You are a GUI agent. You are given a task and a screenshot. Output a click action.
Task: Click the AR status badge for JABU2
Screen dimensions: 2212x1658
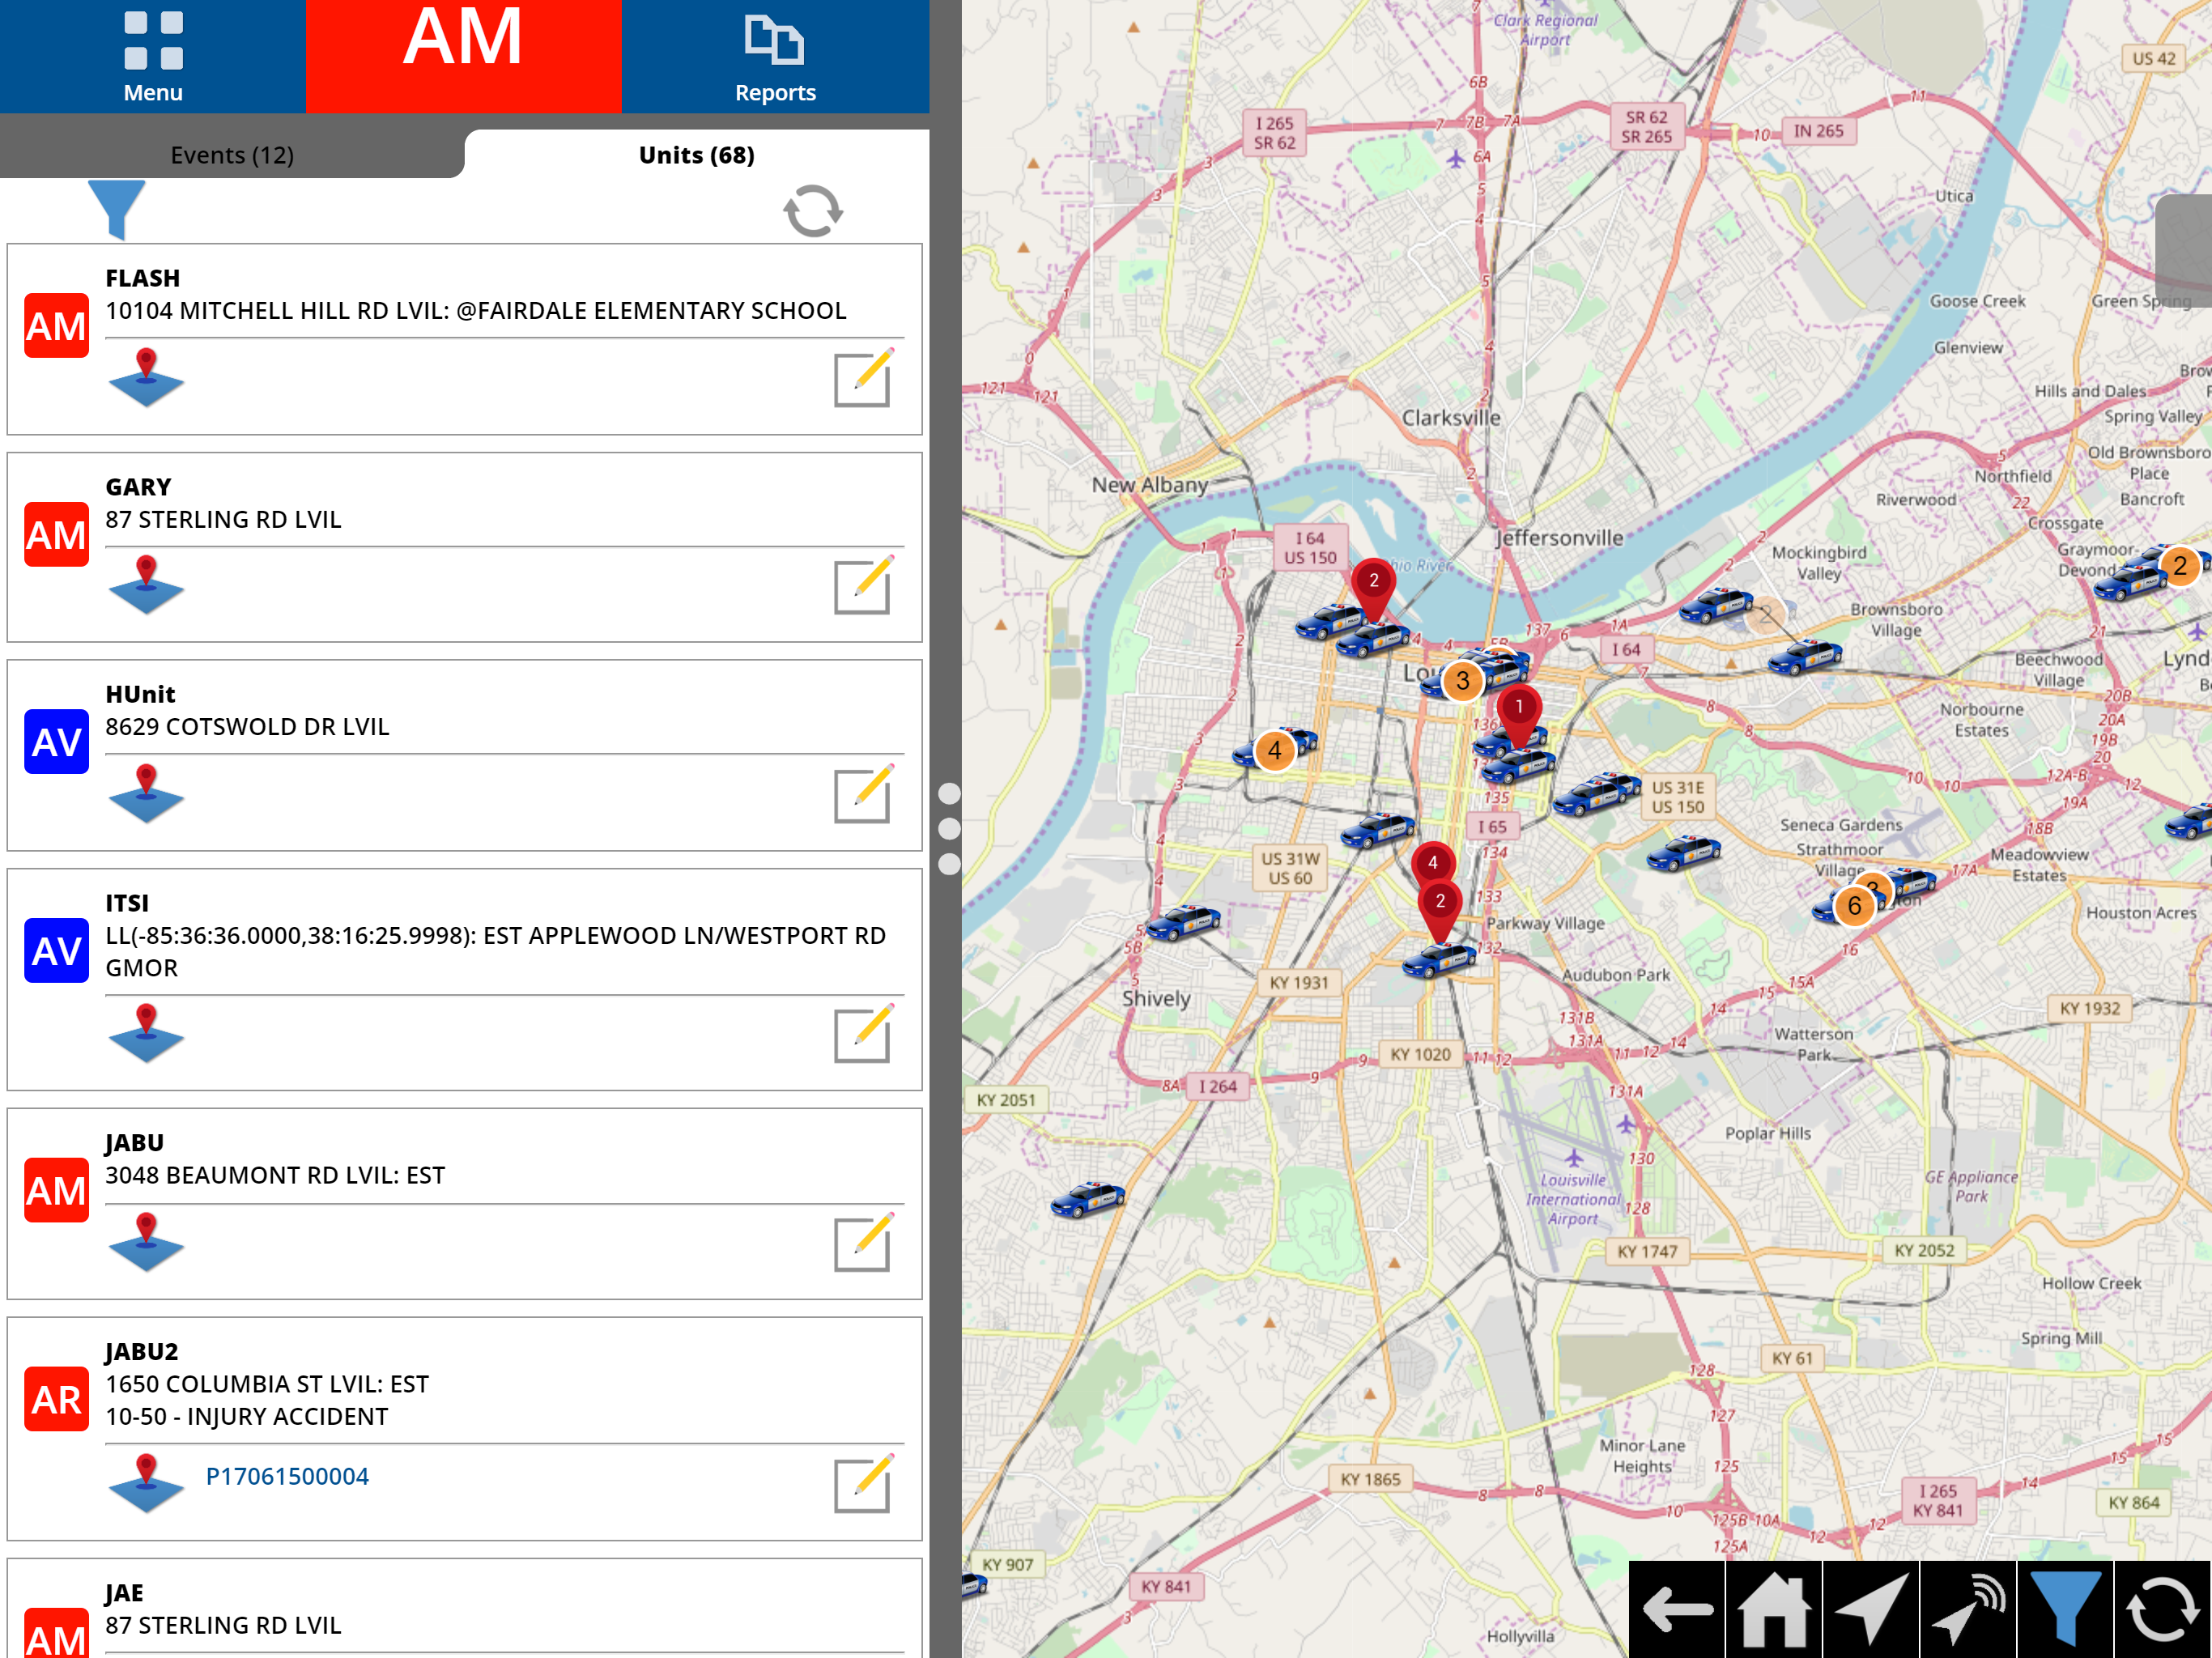(x=56, y=1399)
